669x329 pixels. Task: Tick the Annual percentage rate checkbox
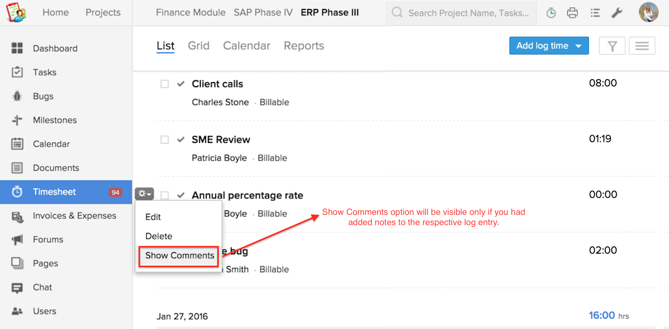tap(164, 196)
